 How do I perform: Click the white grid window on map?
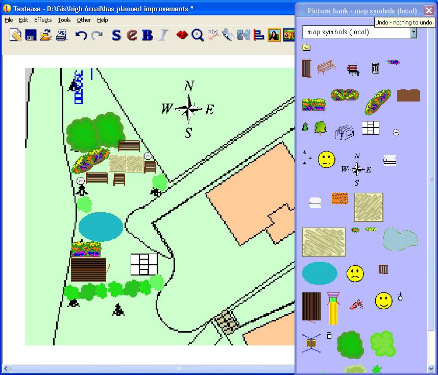tap(144, 264)
